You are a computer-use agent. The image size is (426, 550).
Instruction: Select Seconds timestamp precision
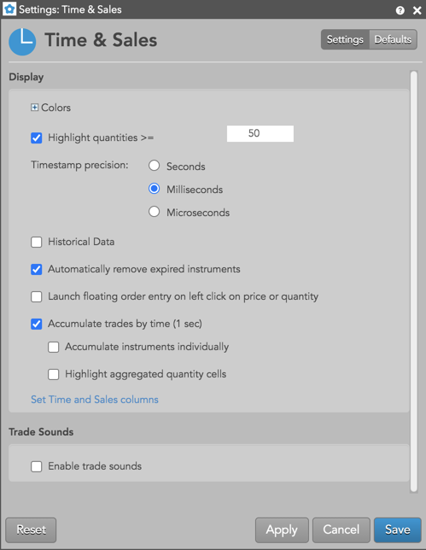pos(154,166)
